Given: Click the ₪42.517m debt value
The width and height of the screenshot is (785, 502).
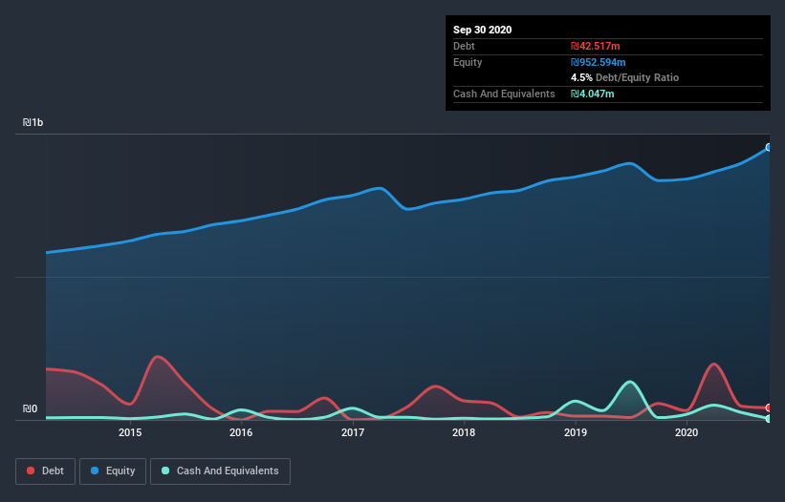Looking at the screenshot, I should 596,46.
